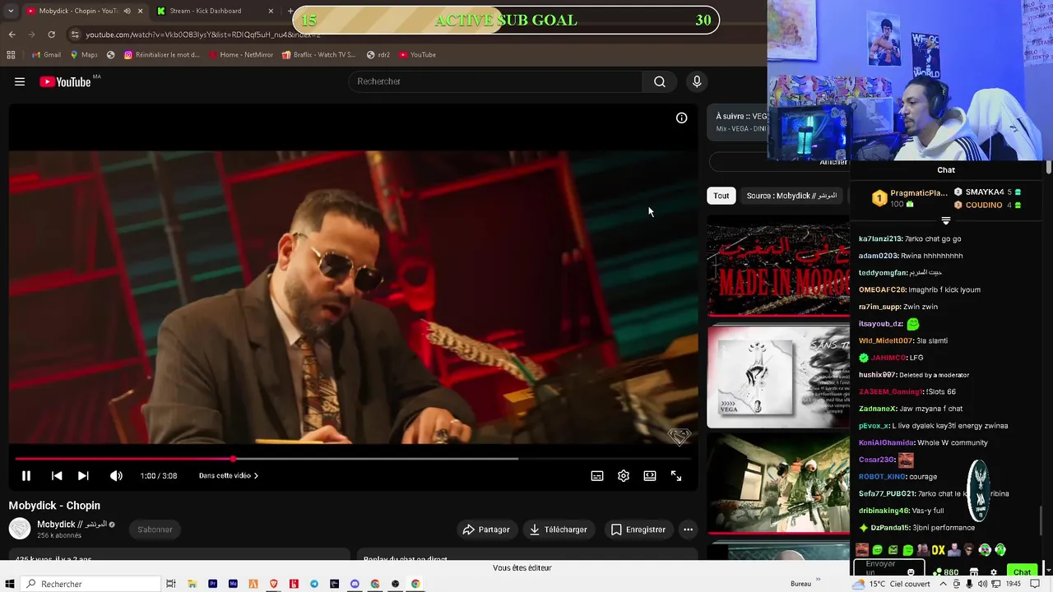This screenshot has height=592, width=1053.
Task: Collapse the Kick chat leaderboard arrow
Action: (945, 220)
